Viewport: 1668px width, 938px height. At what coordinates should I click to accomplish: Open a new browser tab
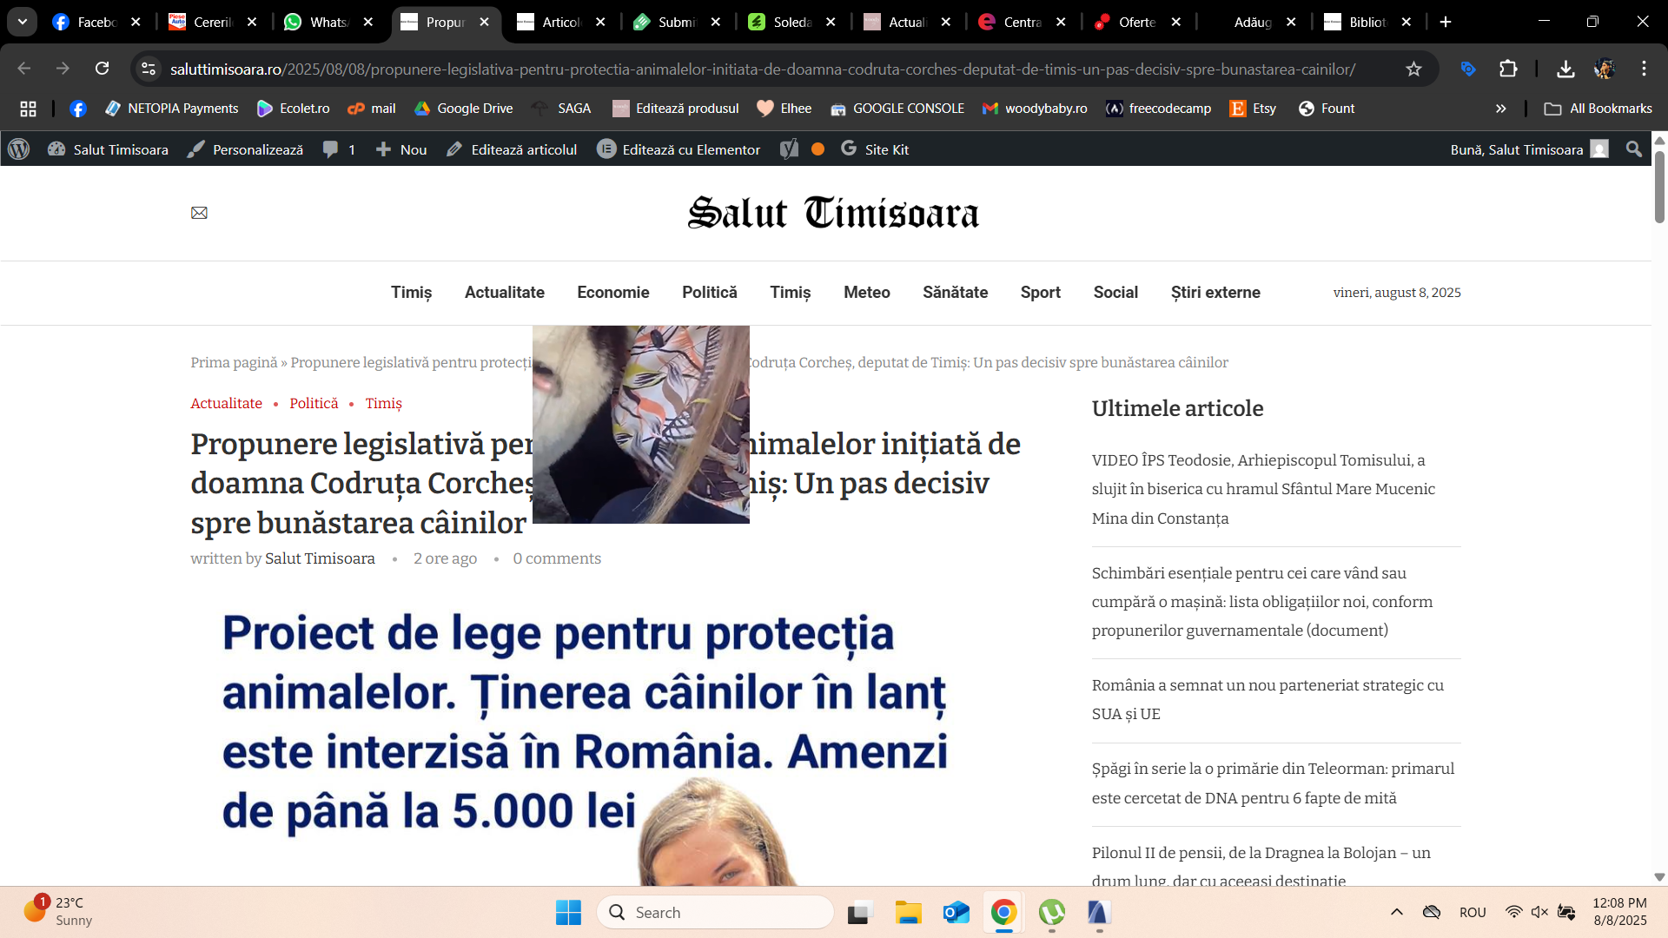pos(1446,22)
